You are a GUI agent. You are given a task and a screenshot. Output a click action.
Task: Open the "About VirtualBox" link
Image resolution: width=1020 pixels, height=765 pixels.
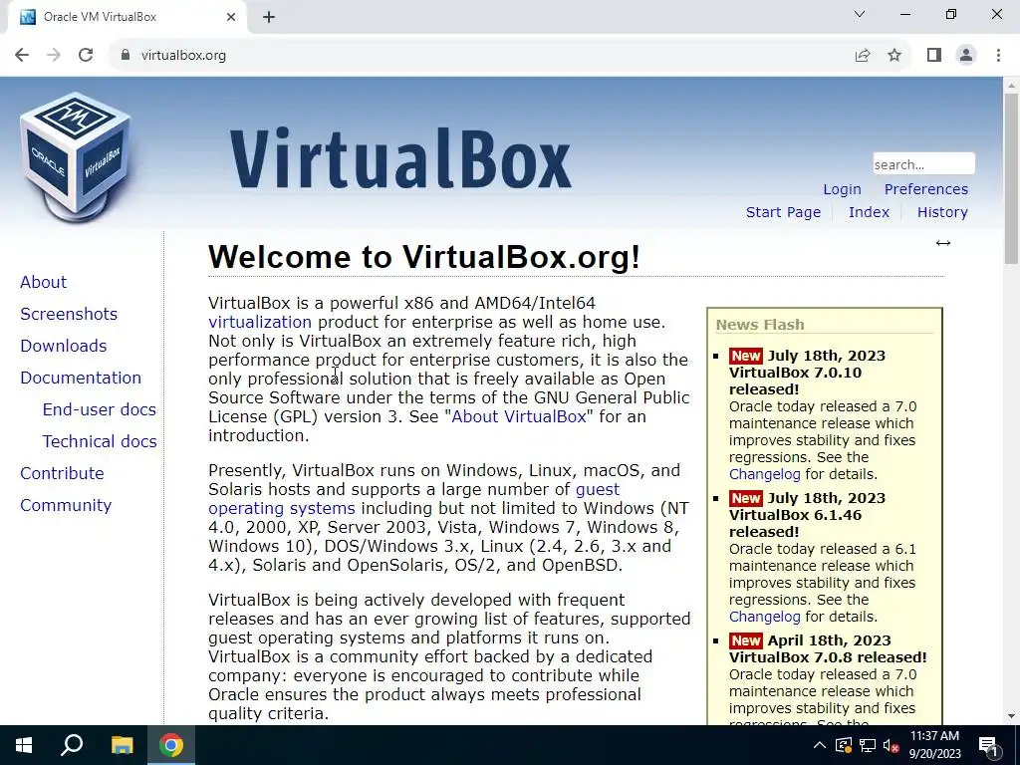[x=518, y=416]
